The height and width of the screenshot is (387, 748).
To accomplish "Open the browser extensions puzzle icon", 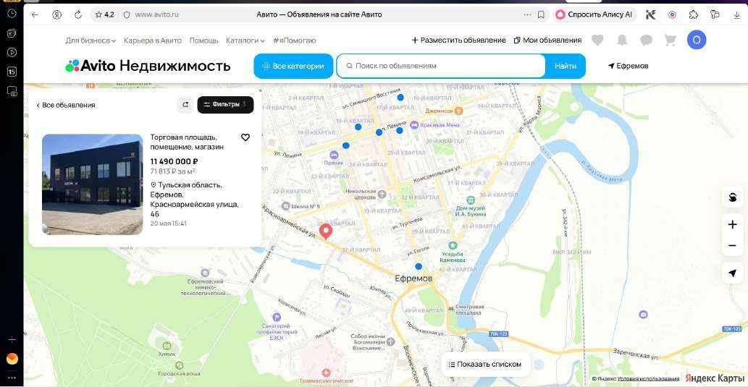I will pyautogui.click(x=694, y=14).
